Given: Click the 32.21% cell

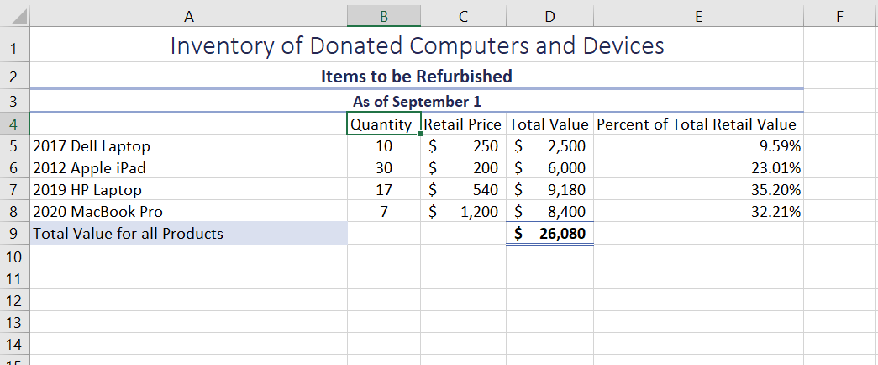Looking at the screenshot, I should coord(698,211).
